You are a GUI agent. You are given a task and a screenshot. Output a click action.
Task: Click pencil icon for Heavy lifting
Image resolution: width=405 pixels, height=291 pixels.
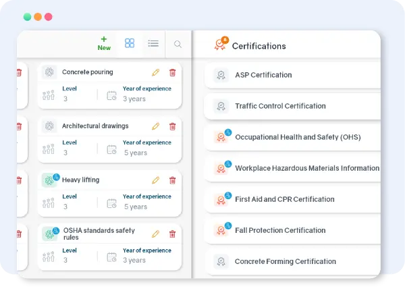[156, 180]
